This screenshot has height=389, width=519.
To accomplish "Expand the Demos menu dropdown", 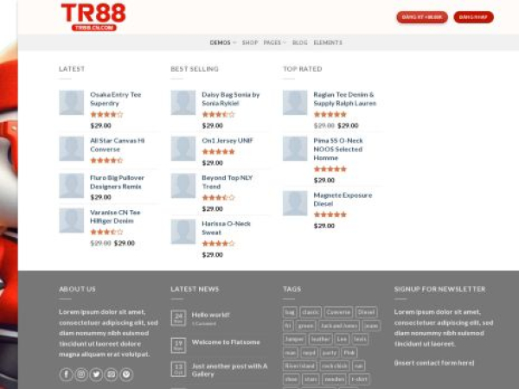I will [x=223, y=42].
